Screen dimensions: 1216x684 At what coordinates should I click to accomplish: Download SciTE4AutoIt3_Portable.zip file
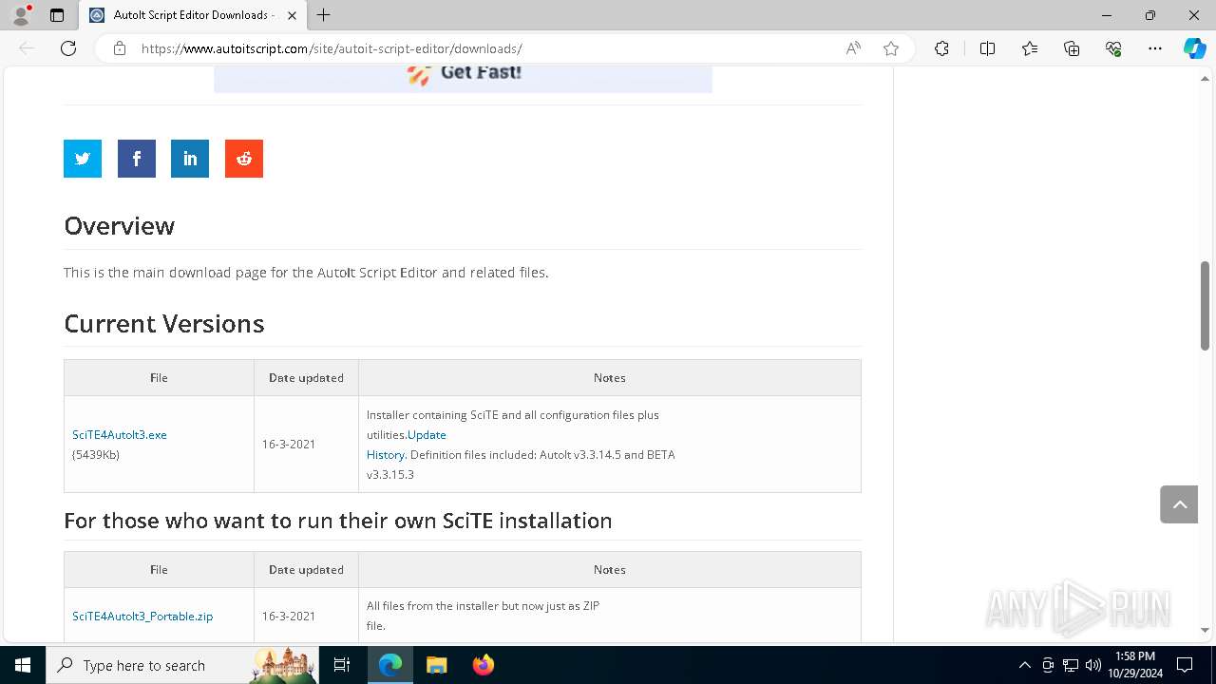click(x=142, y=616)
